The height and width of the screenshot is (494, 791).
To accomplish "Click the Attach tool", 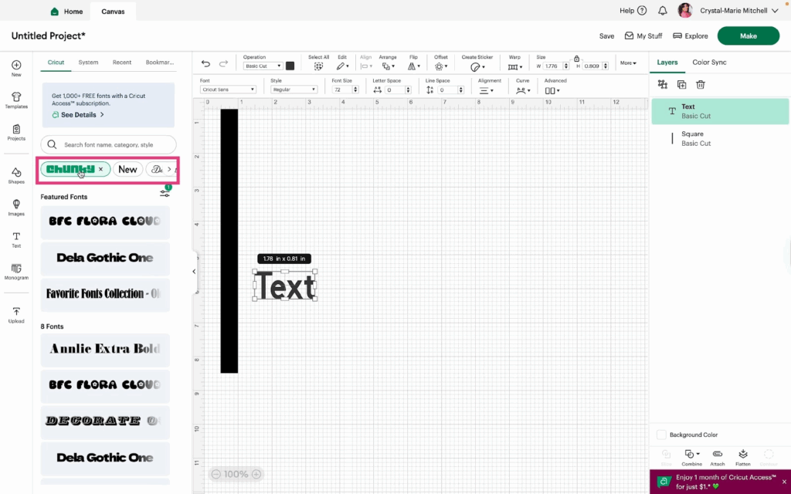I will click(718, 457).
